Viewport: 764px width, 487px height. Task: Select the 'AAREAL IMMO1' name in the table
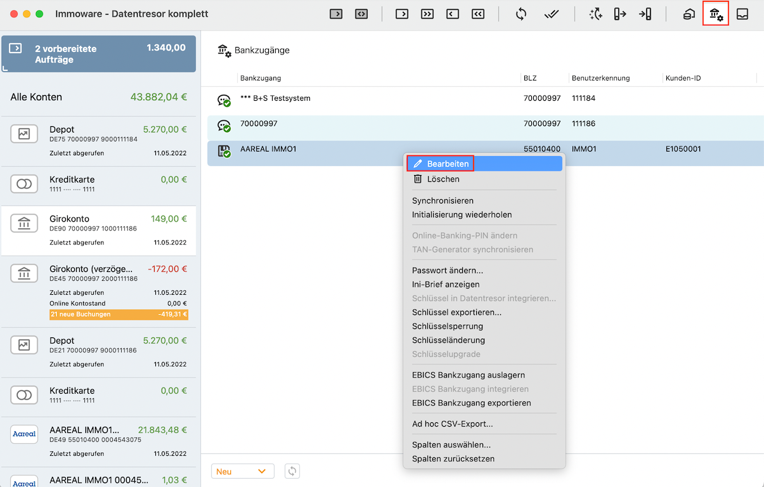268,149
